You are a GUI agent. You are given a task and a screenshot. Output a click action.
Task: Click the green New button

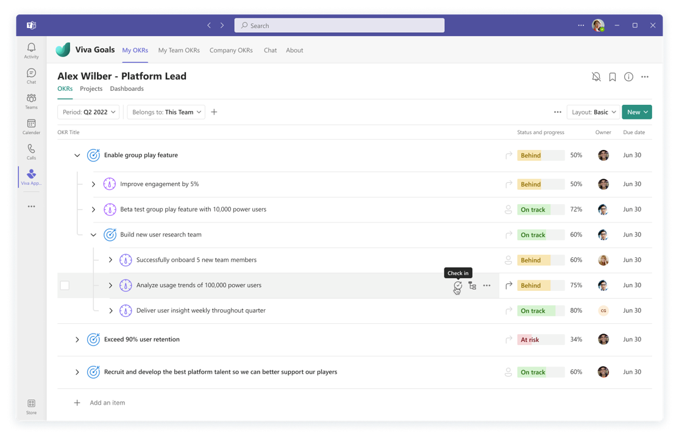tap(636, 112)
